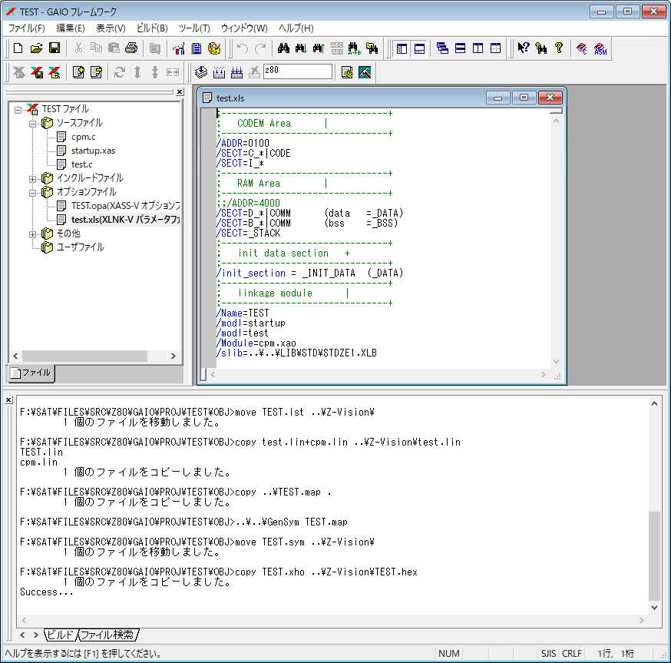Click the output pane vertical scrollbar thumb
Image resolution: width=671 pixels, height=663 pixels.
655,556
